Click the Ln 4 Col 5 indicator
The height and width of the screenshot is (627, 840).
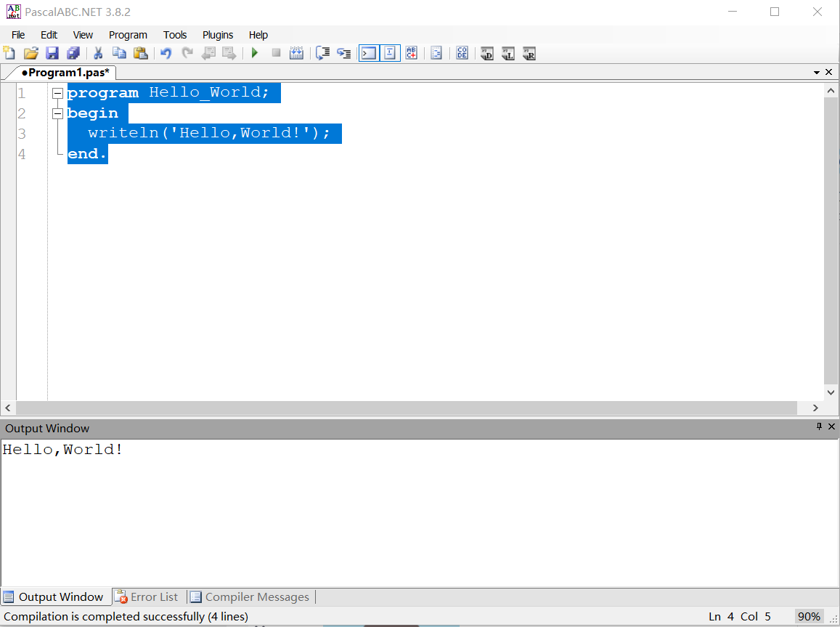740,617
